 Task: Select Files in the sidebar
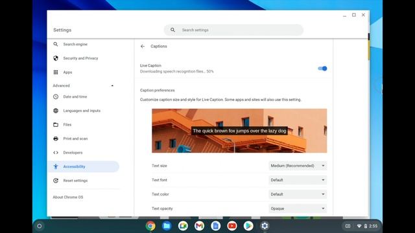pyautogui.click(x=83, y=125)
